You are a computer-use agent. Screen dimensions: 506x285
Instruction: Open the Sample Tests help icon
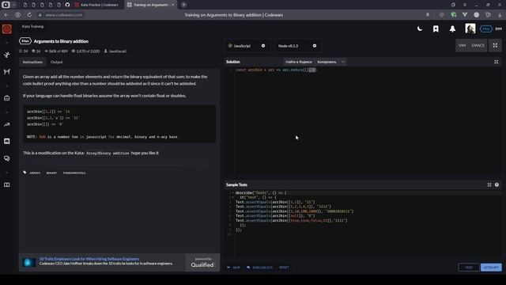(x=497, y=184)
